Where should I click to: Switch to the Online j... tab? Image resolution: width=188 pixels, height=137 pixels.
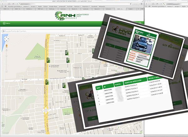click(x=29, y=9)
